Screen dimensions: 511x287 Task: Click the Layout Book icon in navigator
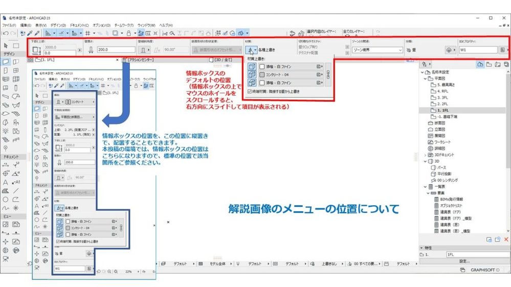coord(497,64)
